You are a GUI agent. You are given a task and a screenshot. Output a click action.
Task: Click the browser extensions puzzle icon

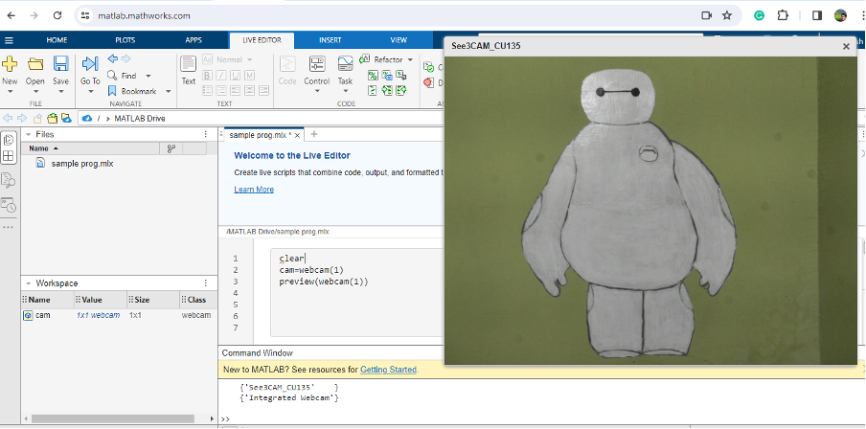(x=784, y=15)
